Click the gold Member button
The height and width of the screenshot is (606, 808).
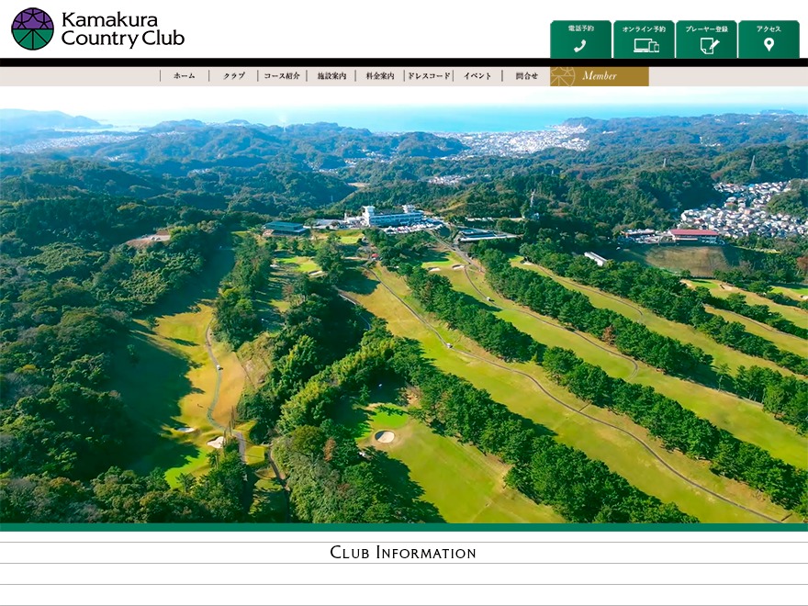pos(600,76)
